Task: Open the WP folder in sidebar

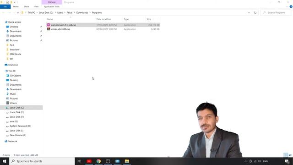Action: [11, 59]
